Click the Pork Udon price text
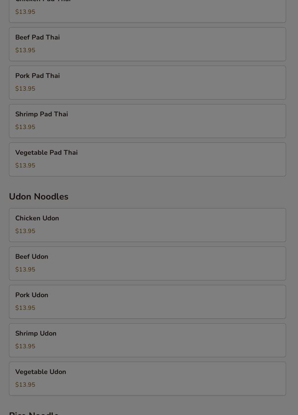 pyautogui.click(x=25, y=308)
